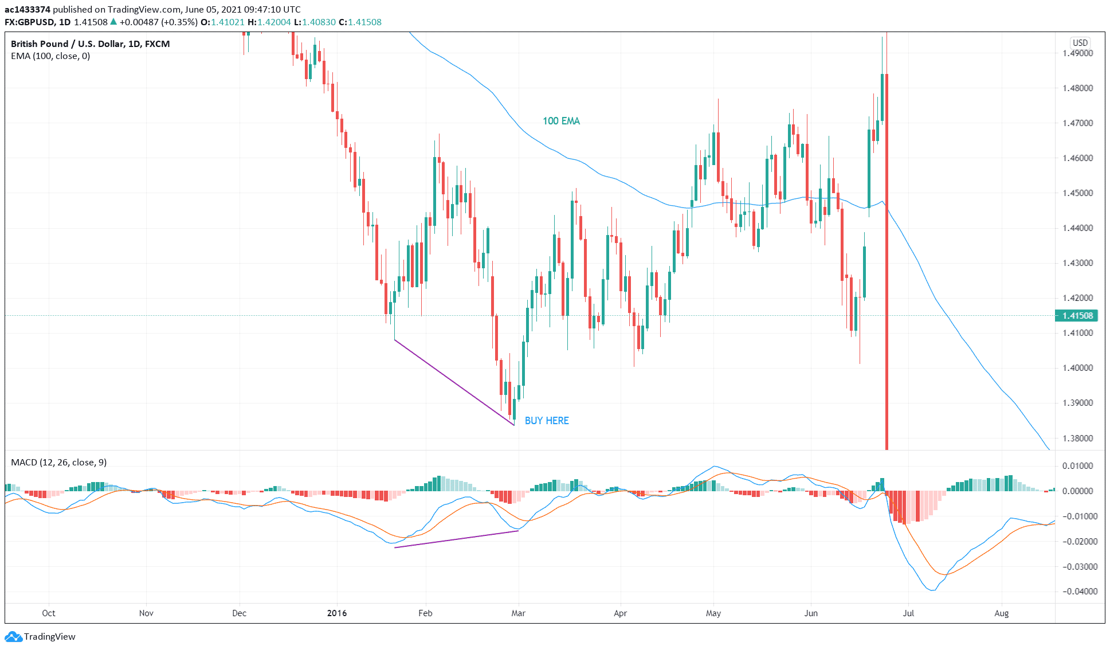Viewport: 1110px width, 650px height.
Task: Click the 0.01000 MACD axis label
Action: (1078, 465)
